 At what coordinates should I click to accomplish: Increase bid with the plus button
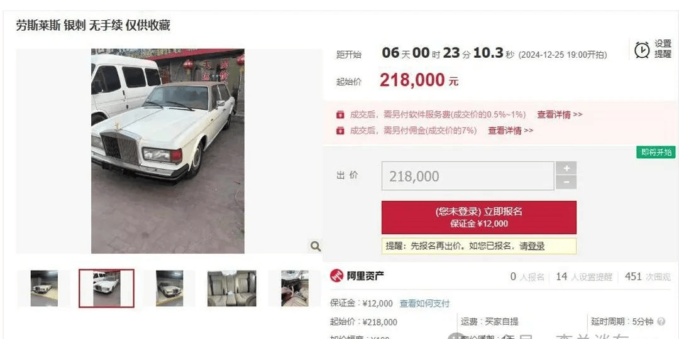[x=566, y=168]
